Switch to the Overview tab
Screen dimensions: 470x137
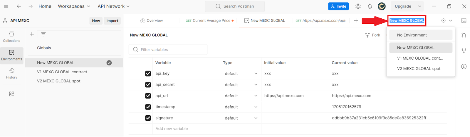point(151,20)
